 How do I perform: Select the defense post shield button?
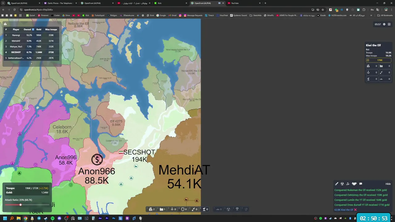184,209
